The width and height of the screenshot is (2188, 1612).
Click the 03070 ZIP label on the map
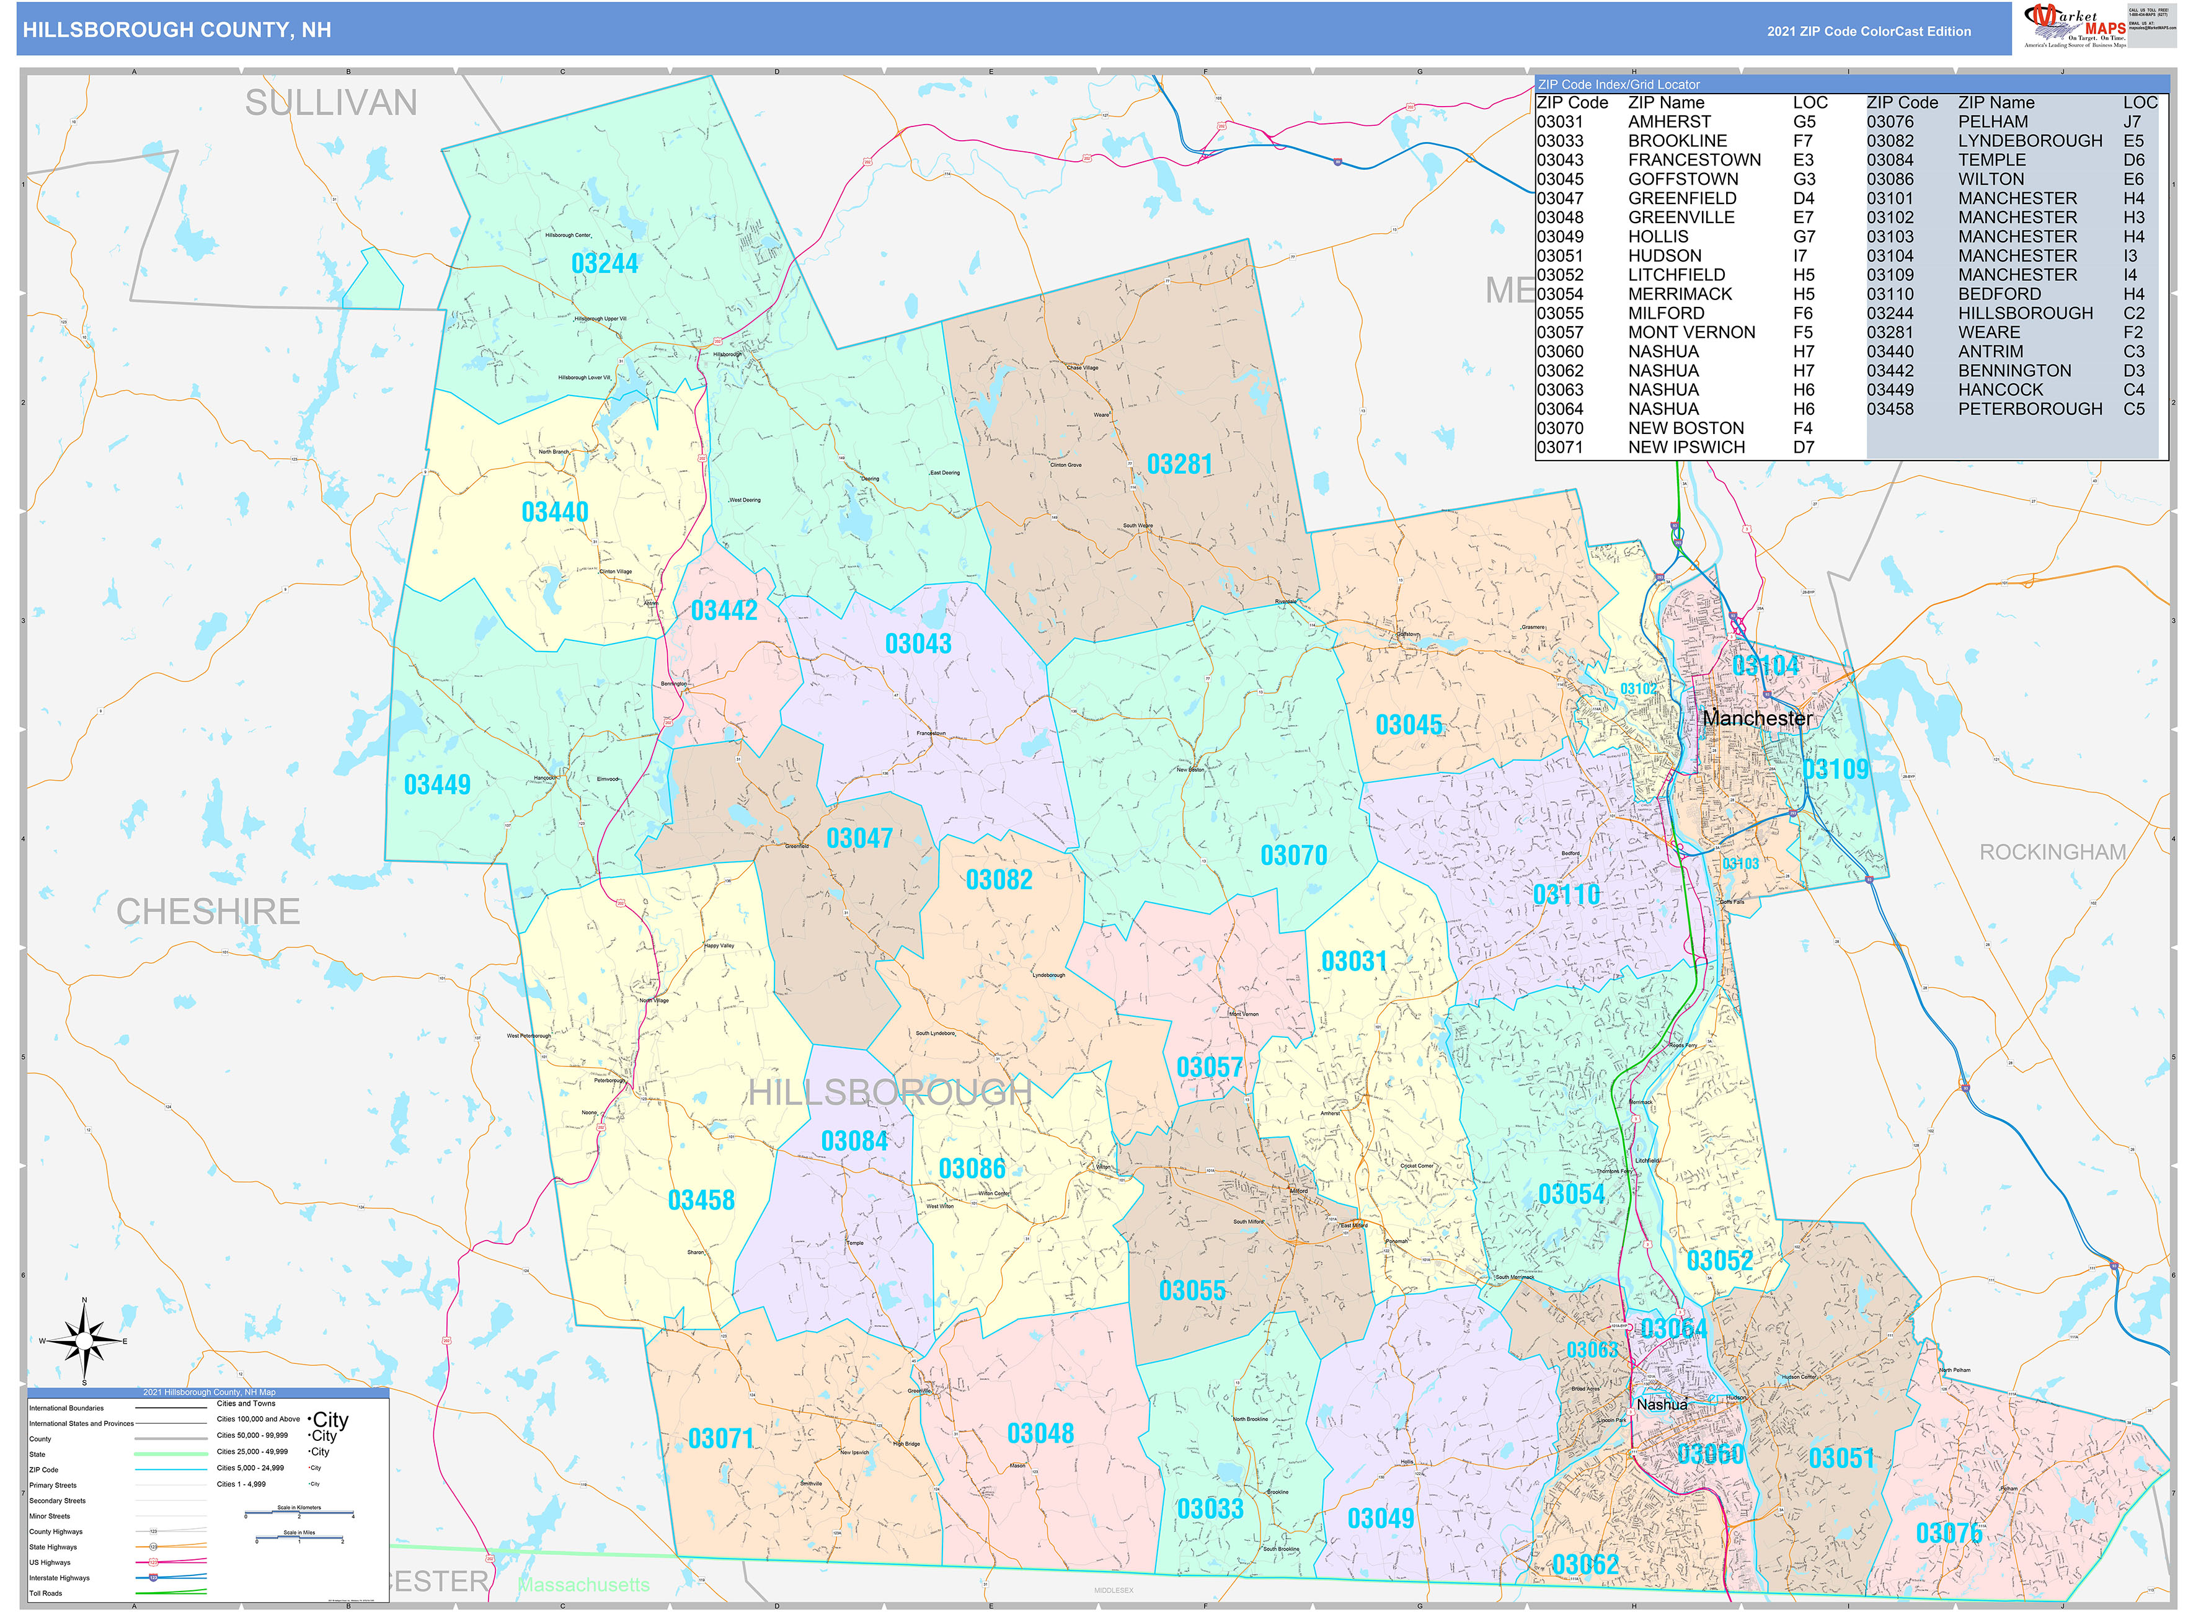[1293, 856]
